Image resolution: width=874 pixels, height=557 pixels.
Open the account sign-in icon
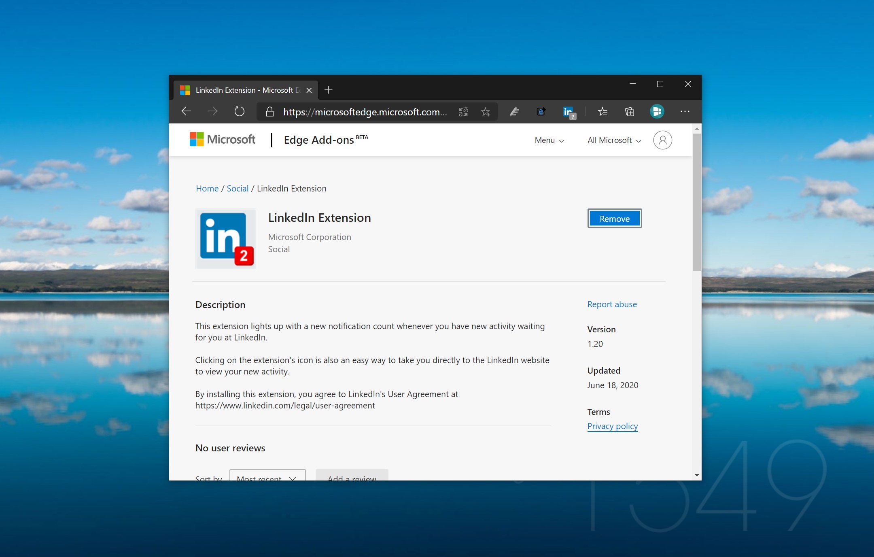[x=662, y=140]
